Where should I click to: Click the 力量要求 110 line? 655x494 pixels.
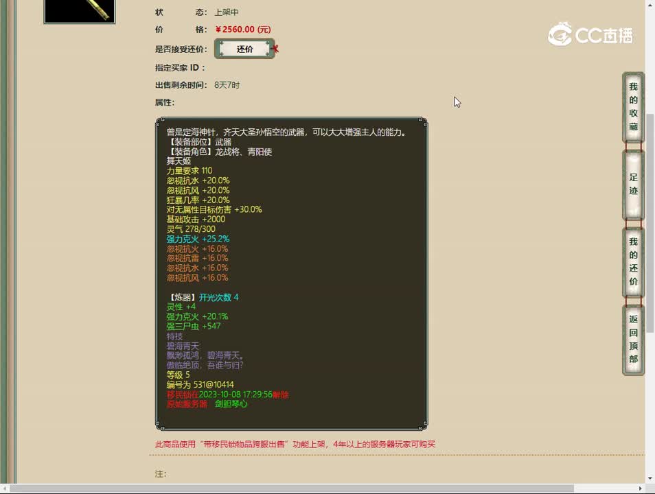click(189, 171)
